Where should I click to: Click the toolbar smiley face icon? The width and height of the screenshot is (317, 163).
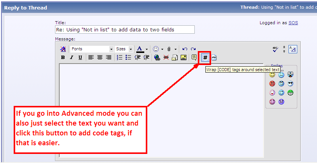pyautogui.click(x=156, y=49)
